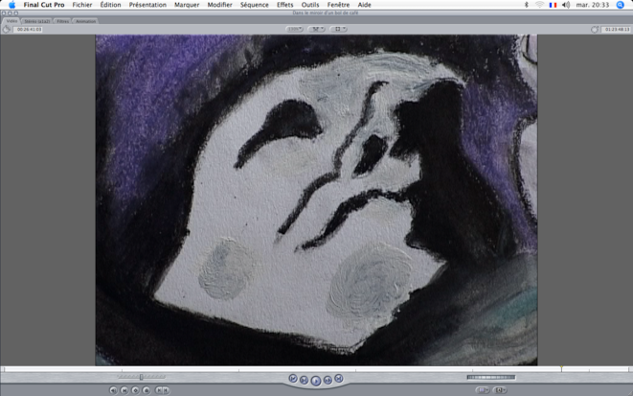Click the jog wheel control
This screenshot has height=396, width=633.
(x=491, y=378)
